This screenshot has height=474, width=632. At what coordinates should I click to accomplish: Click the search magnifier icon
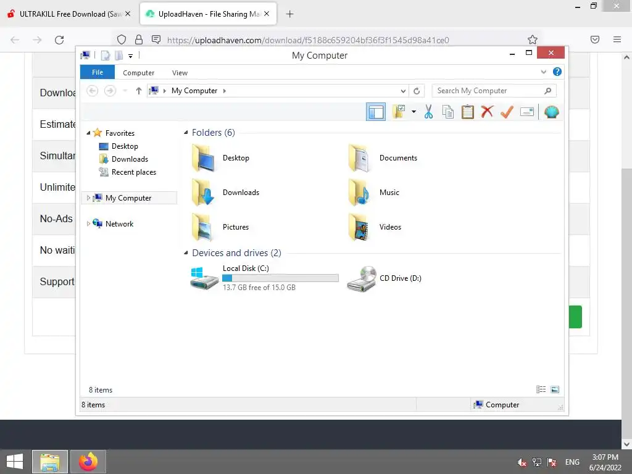coord(548,91)
